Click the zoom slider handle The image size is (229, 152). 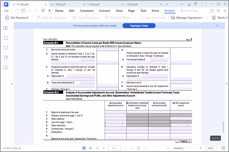(182, 148)
